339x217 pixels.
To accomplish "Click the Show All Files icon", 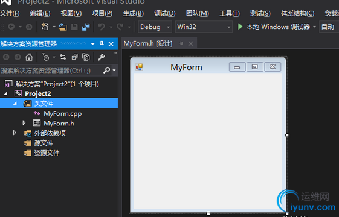I will [86, 57].
